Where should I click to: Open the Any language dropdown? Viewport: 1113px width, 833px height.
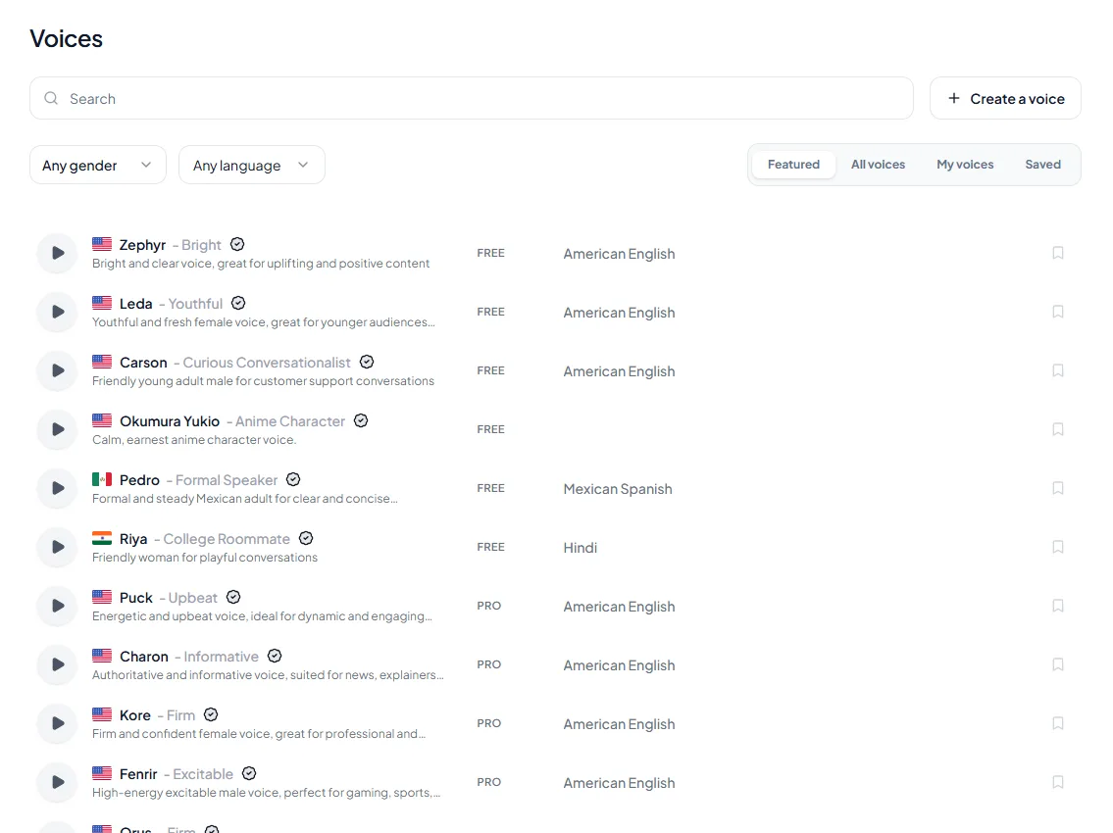click(252, 165)
